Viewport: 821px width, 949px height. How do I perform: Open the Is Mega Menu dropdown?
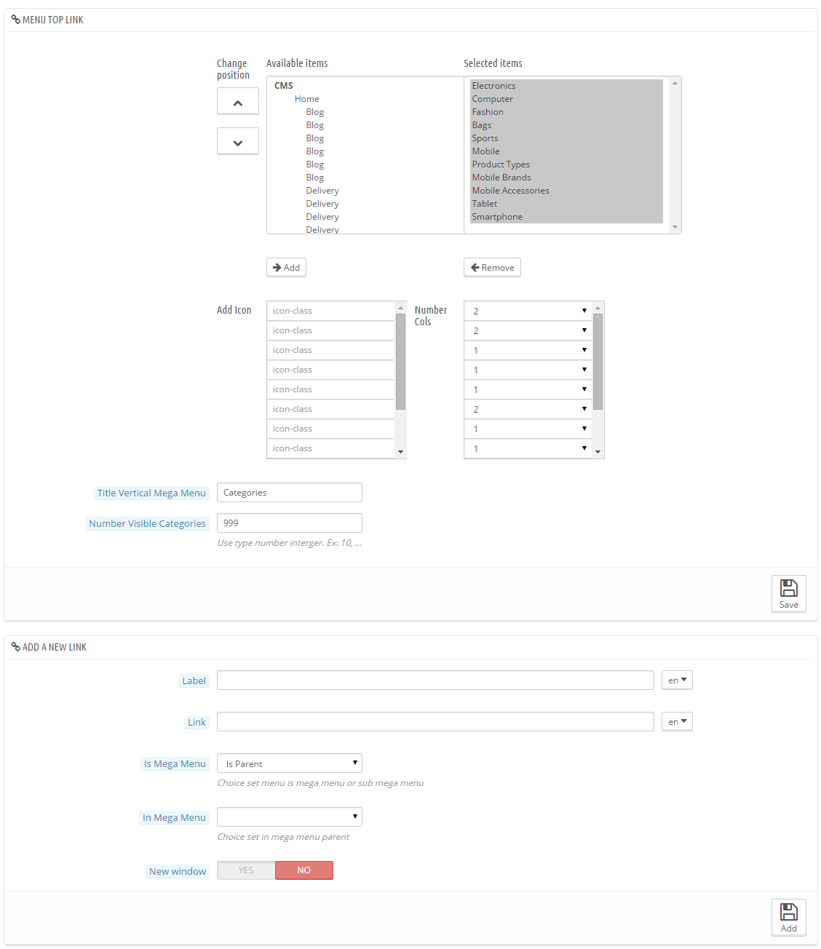(x=290, y=763)
